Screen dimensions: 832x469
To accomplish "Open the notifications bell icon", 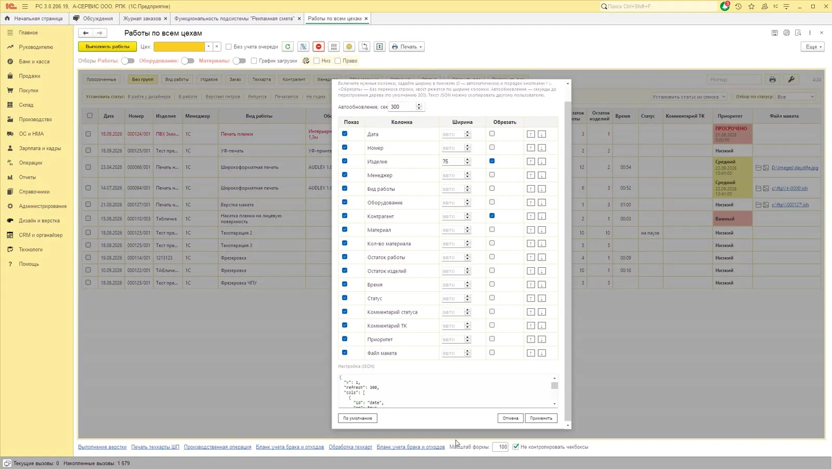I will (724, 6).
